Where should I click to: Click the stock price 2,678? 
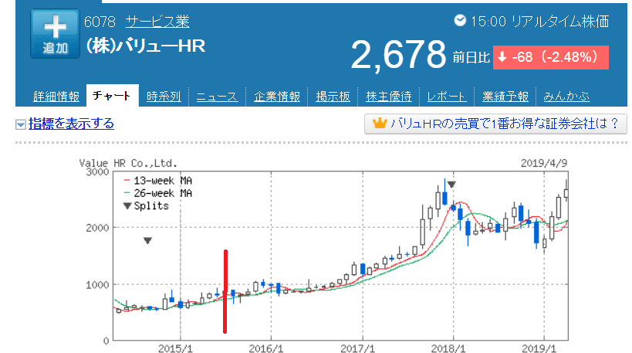pyautogui.click(x=398, y=55)
